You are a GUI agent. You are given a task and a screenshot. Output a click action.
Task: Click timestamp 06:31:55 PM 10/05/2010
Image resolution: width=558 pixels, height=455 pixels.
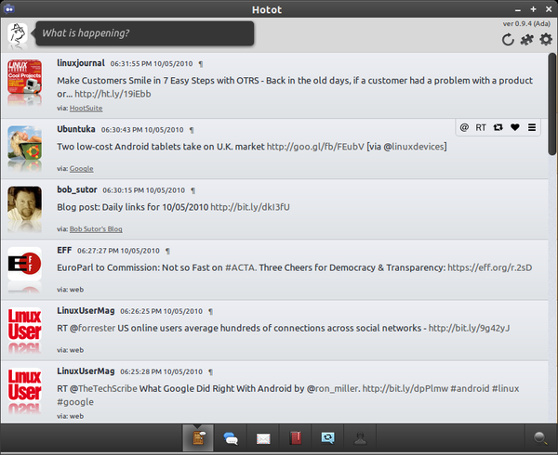coord(152,63)
